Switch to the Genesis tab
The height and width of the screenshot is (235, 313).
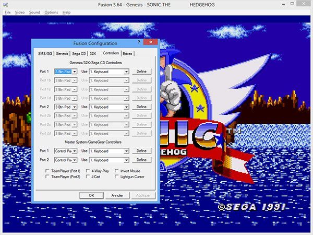pos(62,54)
